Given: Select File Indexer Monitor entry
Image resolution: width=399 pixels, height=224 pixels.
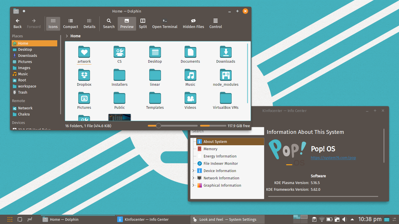Looking at the screenshot, I should (x=230, y=163).
